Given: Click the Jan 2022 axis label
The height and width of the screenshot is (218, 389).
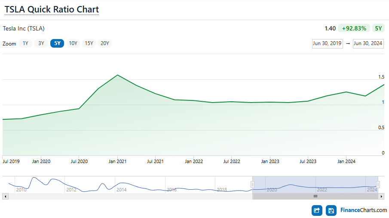Looking at the screenshot, I should 194,161.
